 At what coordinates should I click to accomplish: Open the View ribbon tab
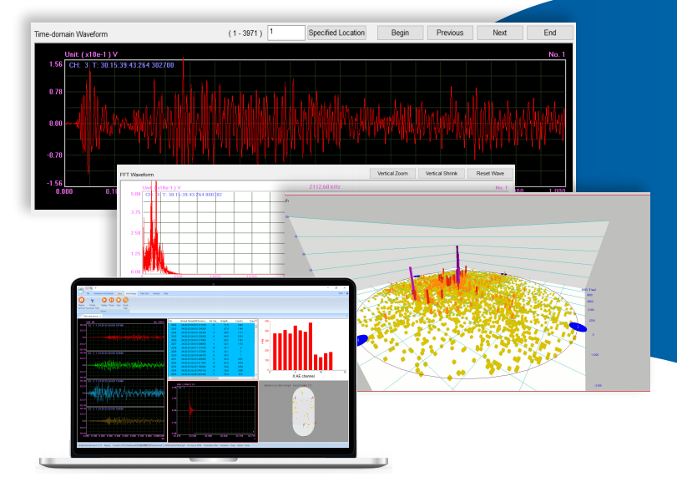point(121,294)
